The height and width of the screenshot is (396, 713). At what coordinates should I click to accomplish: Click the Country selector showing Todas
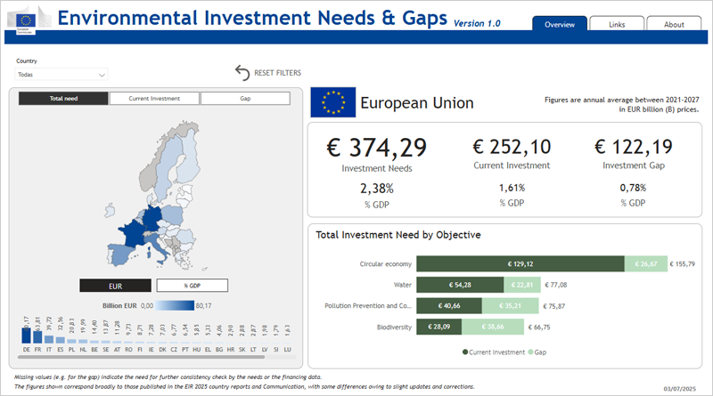coord(61,75)
